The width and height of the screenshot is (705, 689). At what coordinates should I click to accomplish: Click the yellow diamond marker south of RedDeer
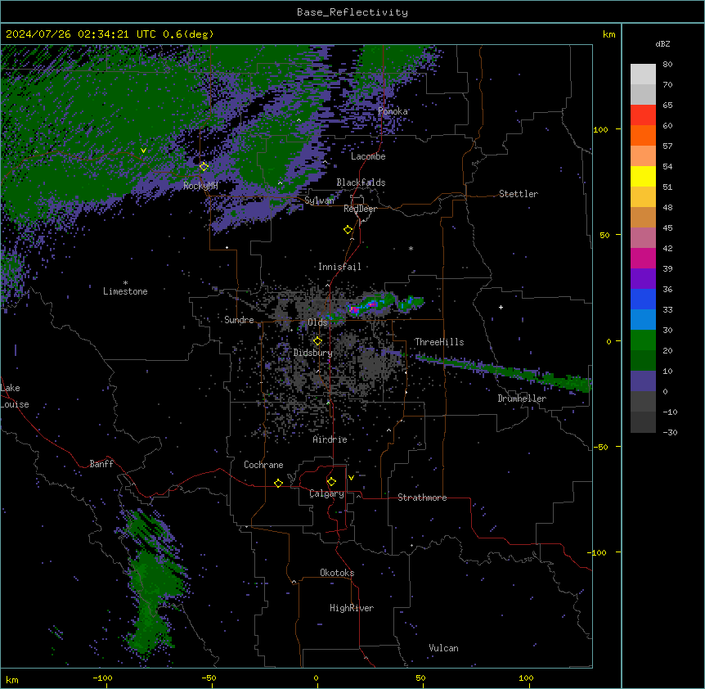click(348, 230)
